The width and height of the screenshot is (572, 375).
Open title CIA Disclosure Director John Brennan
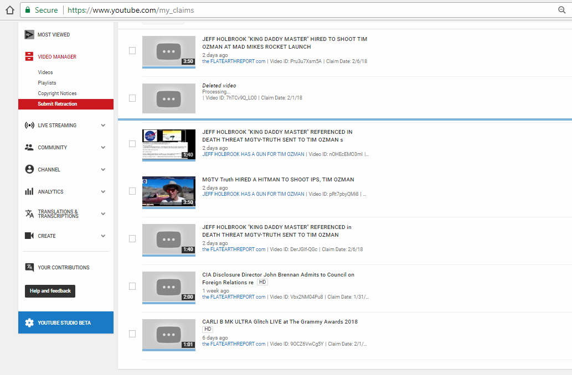point(279,278)
